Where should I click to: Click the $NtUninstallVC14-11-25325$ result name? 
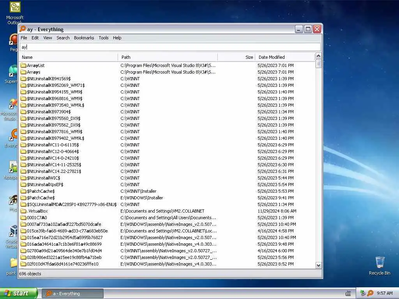coord(54,165)
